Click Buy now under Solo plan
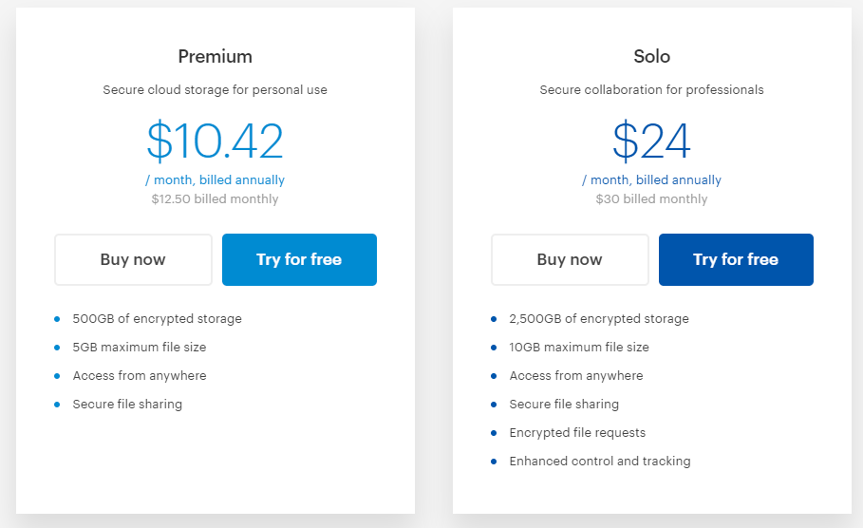Image resolution: width=863 pixels, height=528 pixels. click(570, 259)
